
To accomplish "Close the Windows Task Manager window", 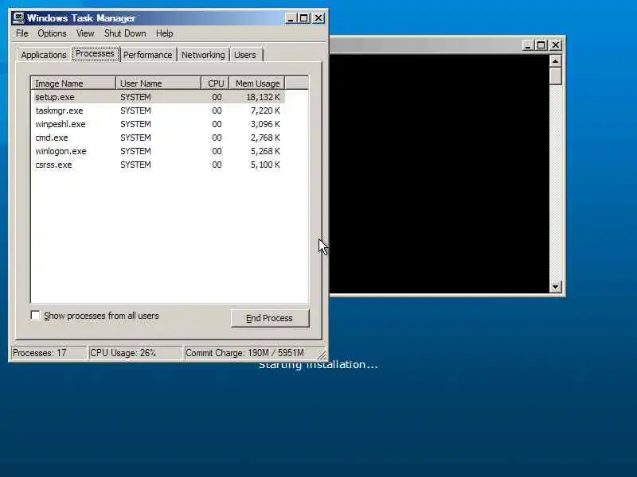I will pos(318,18).
